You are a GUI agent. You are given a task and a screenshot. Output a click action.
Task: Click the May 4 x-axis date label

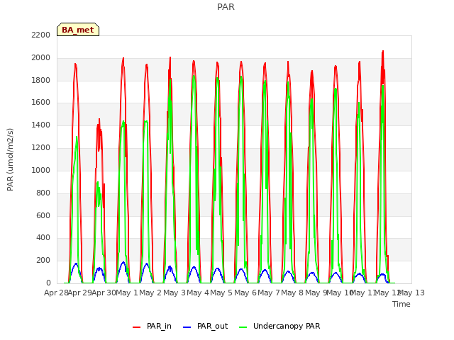(198, 293)
